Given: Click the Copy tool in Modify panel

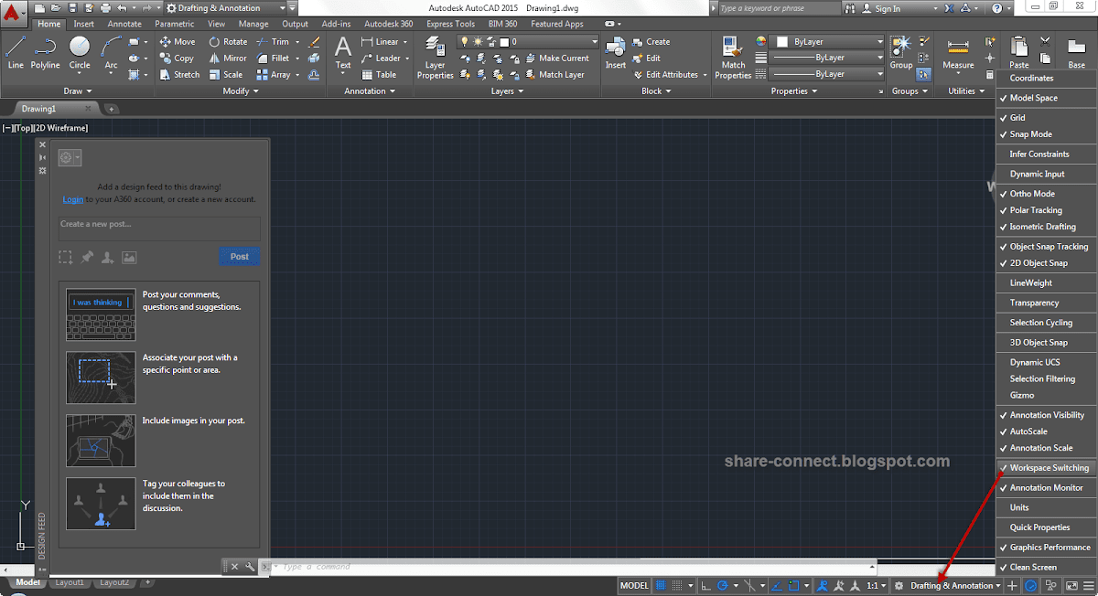Looking at the screenshot, I should [x=177, y=59].
